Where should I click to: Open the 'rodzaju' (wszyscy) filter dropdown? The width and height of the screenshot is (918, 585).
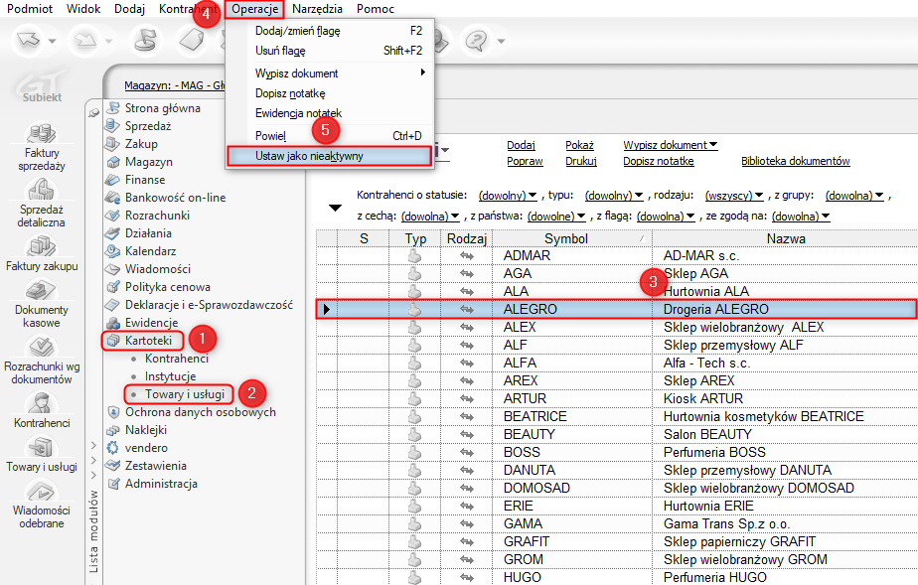[734, 196]
